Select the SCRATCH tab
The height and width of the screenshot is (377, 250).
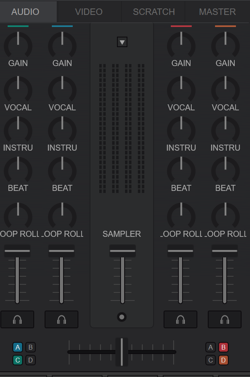click(154, 12)
